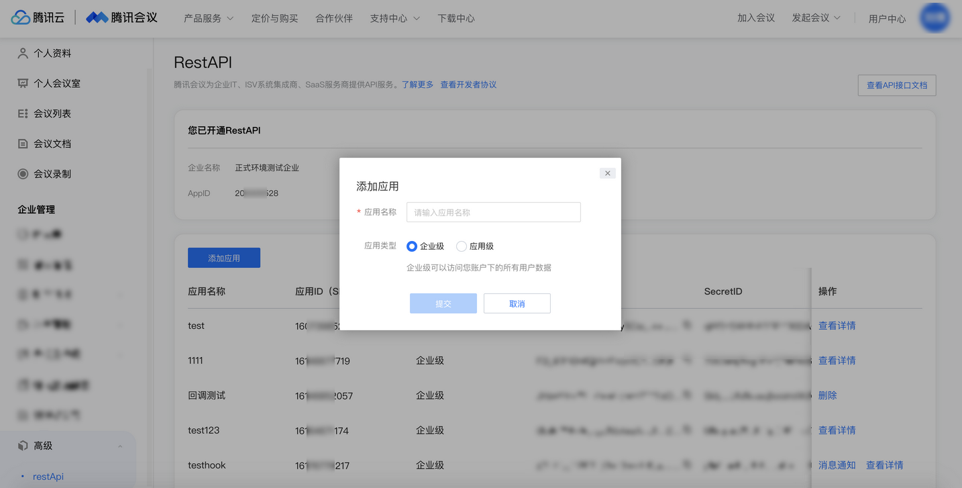Expand the 产品服务 dropdown menu
Screen dimensions: 962x488
click(209, 18)
